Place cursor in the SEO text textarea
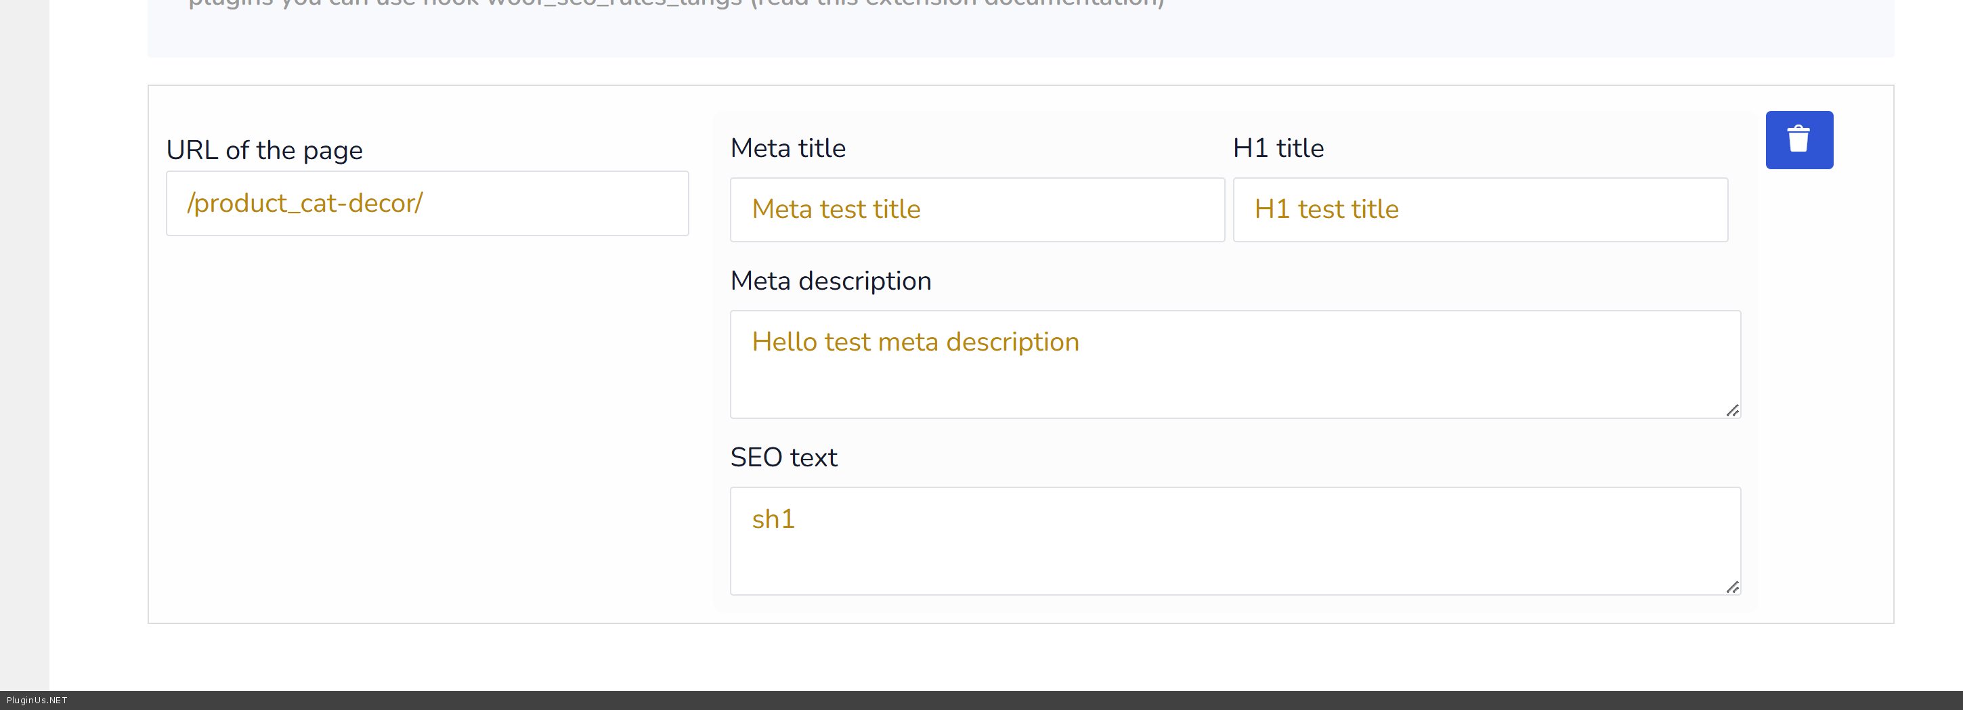The width and height of the screenshot is (1963, 710). pos(1234,541)
